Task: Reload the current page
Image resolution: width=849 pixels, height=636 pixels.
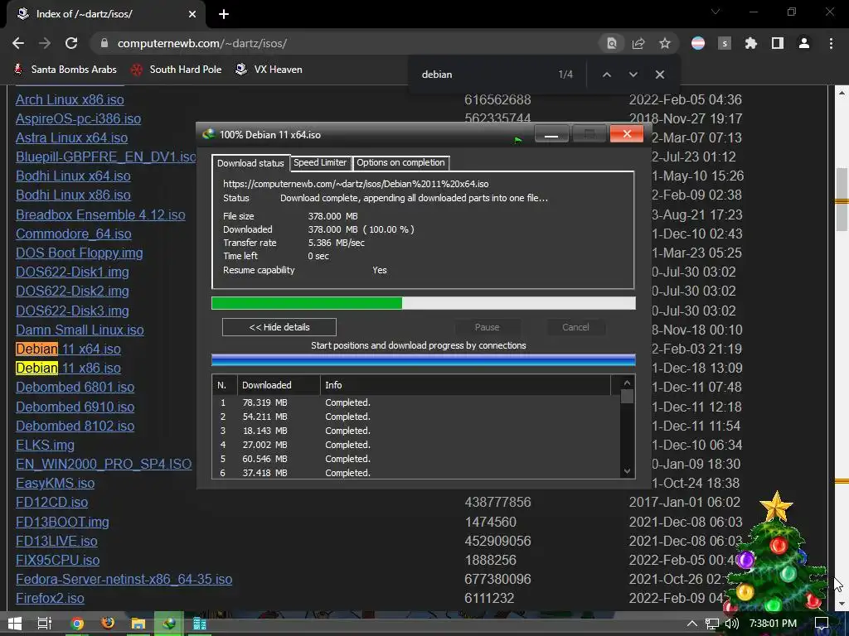Action: pyautogui.click(x=71, y=43)
